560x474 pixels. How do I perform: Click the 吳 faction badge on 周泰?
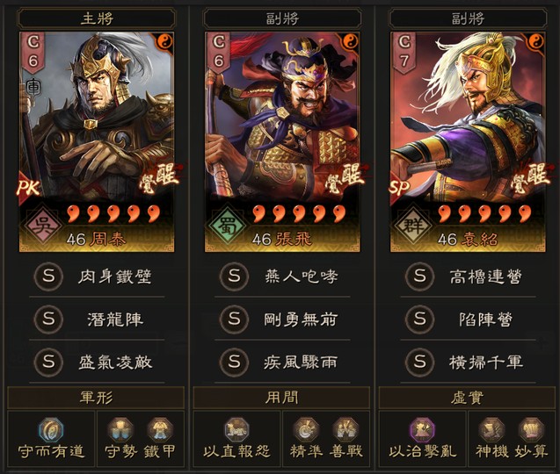click(x=42, y=226)
